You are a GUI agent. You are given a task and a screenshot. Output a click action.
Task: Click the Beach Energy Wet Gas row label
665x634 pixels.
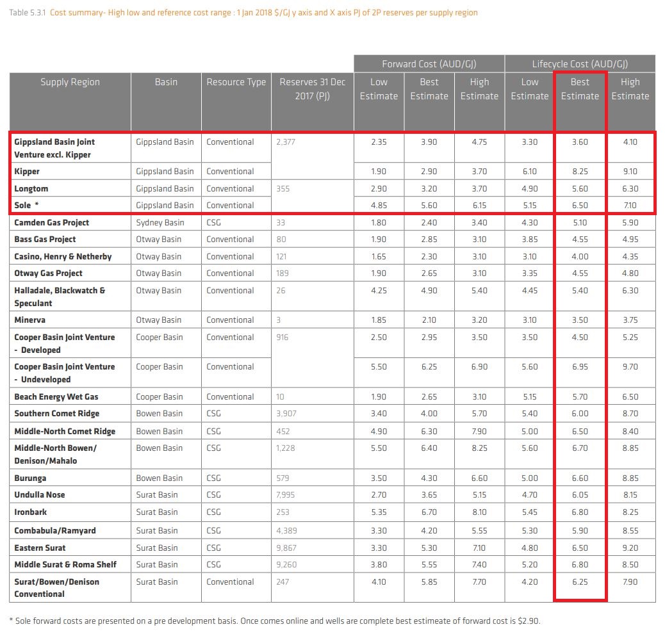click(56, 396)
